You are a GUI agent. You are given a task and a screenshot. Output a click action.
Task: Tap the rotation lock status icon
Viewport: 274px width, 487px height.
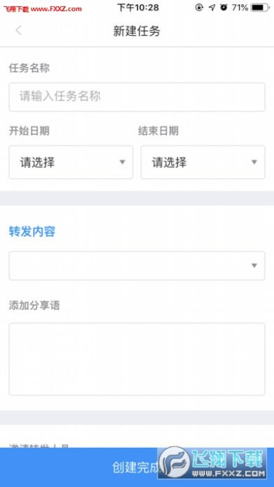[199, 8]
